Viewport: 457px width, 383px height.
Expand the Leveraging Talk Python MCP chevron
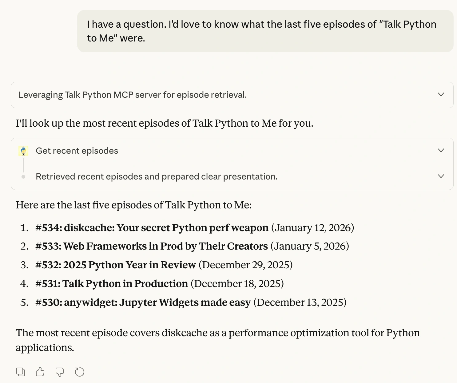point(441,94)
